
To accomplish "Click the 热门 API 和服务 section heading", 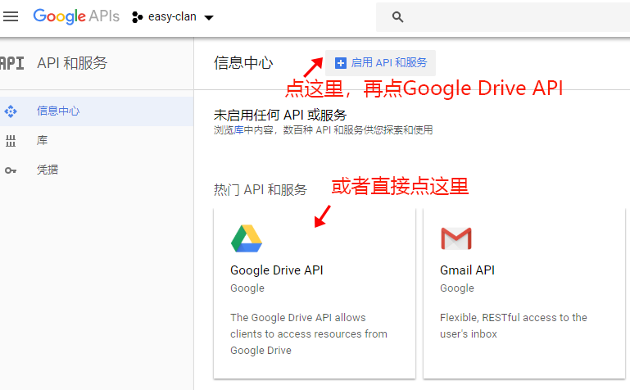I will (x=261, y=189).
